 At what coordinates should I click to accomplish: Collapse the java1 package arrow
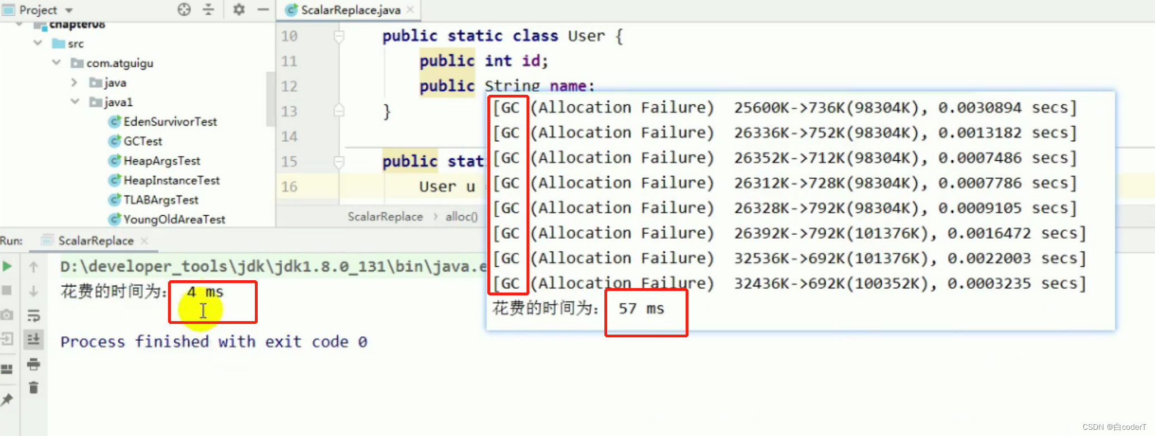(74, 101)
